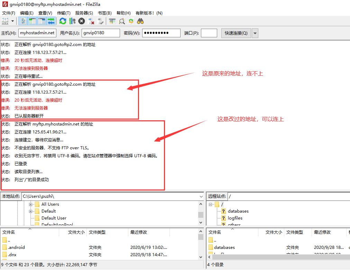Toggle transfer queue display
This screenshot has height=270, width=350.
[51, 21]
